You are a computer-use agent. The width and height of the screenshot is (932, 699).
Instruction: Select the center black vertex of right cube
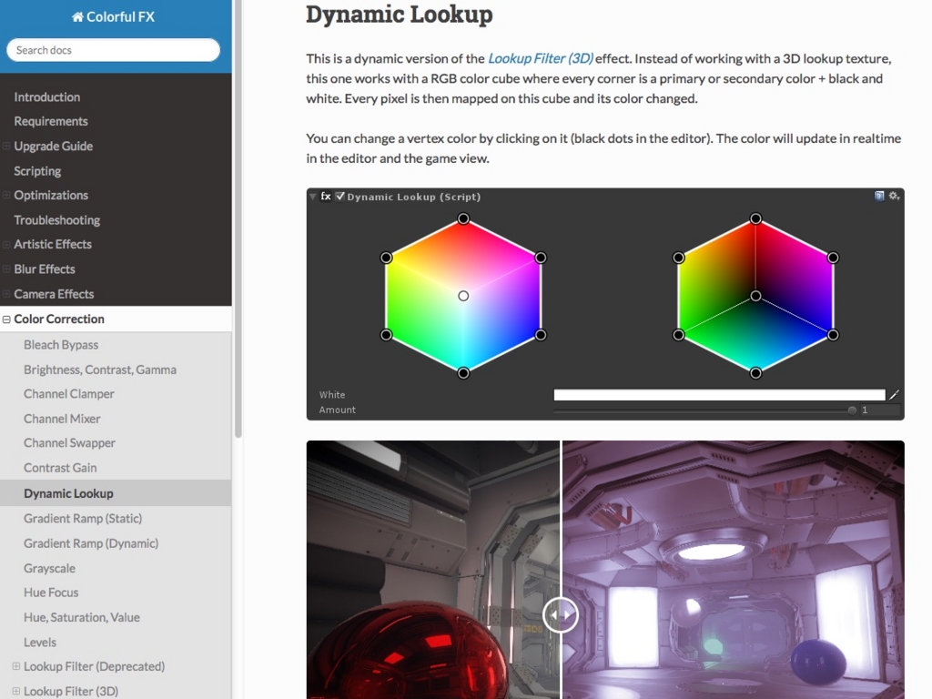click(755, 296)
